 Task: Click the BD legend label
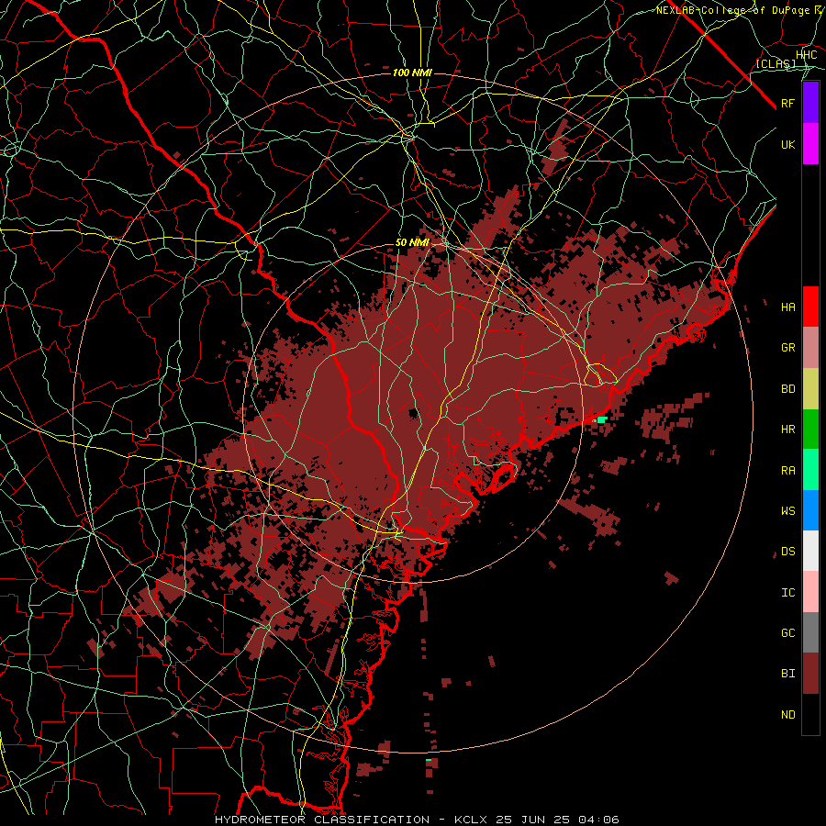(788, 389)
